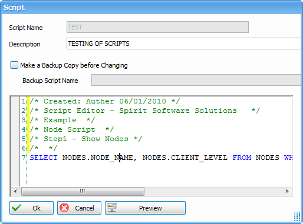Click the Script Name field containing TEST
This screenshot has width=303, height=224.
point(157,27)
